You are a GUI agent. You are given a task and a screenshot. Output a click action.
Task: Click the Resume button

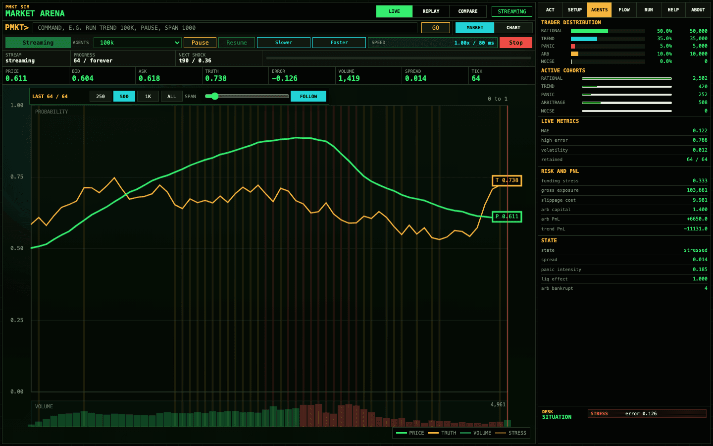pyautogui.click(x=237, y=43)
